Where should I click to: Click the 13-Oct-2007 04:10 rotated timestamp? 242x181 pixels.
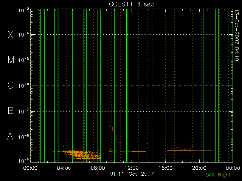coord(237,35)
